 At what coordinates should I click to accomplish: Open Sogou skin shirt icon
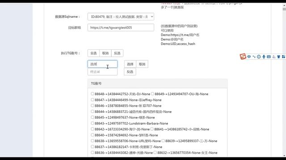click(278, 57)
